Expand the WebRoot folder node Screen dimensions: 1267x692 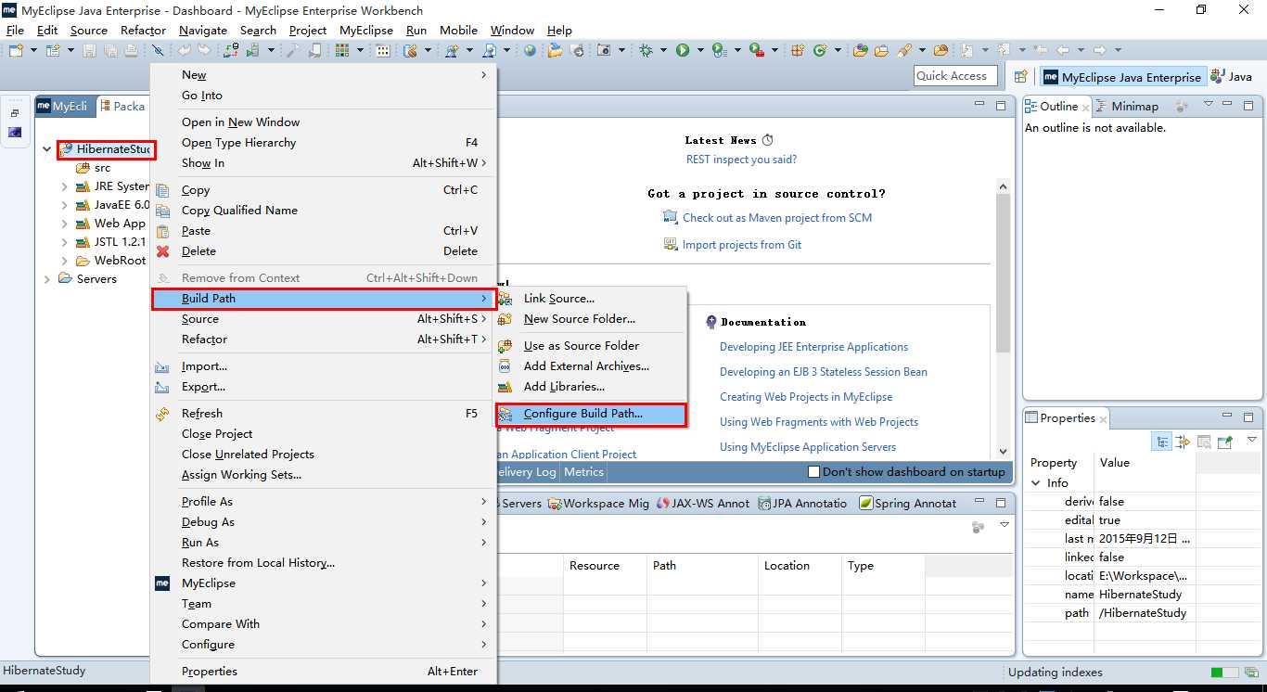(64, 261)
